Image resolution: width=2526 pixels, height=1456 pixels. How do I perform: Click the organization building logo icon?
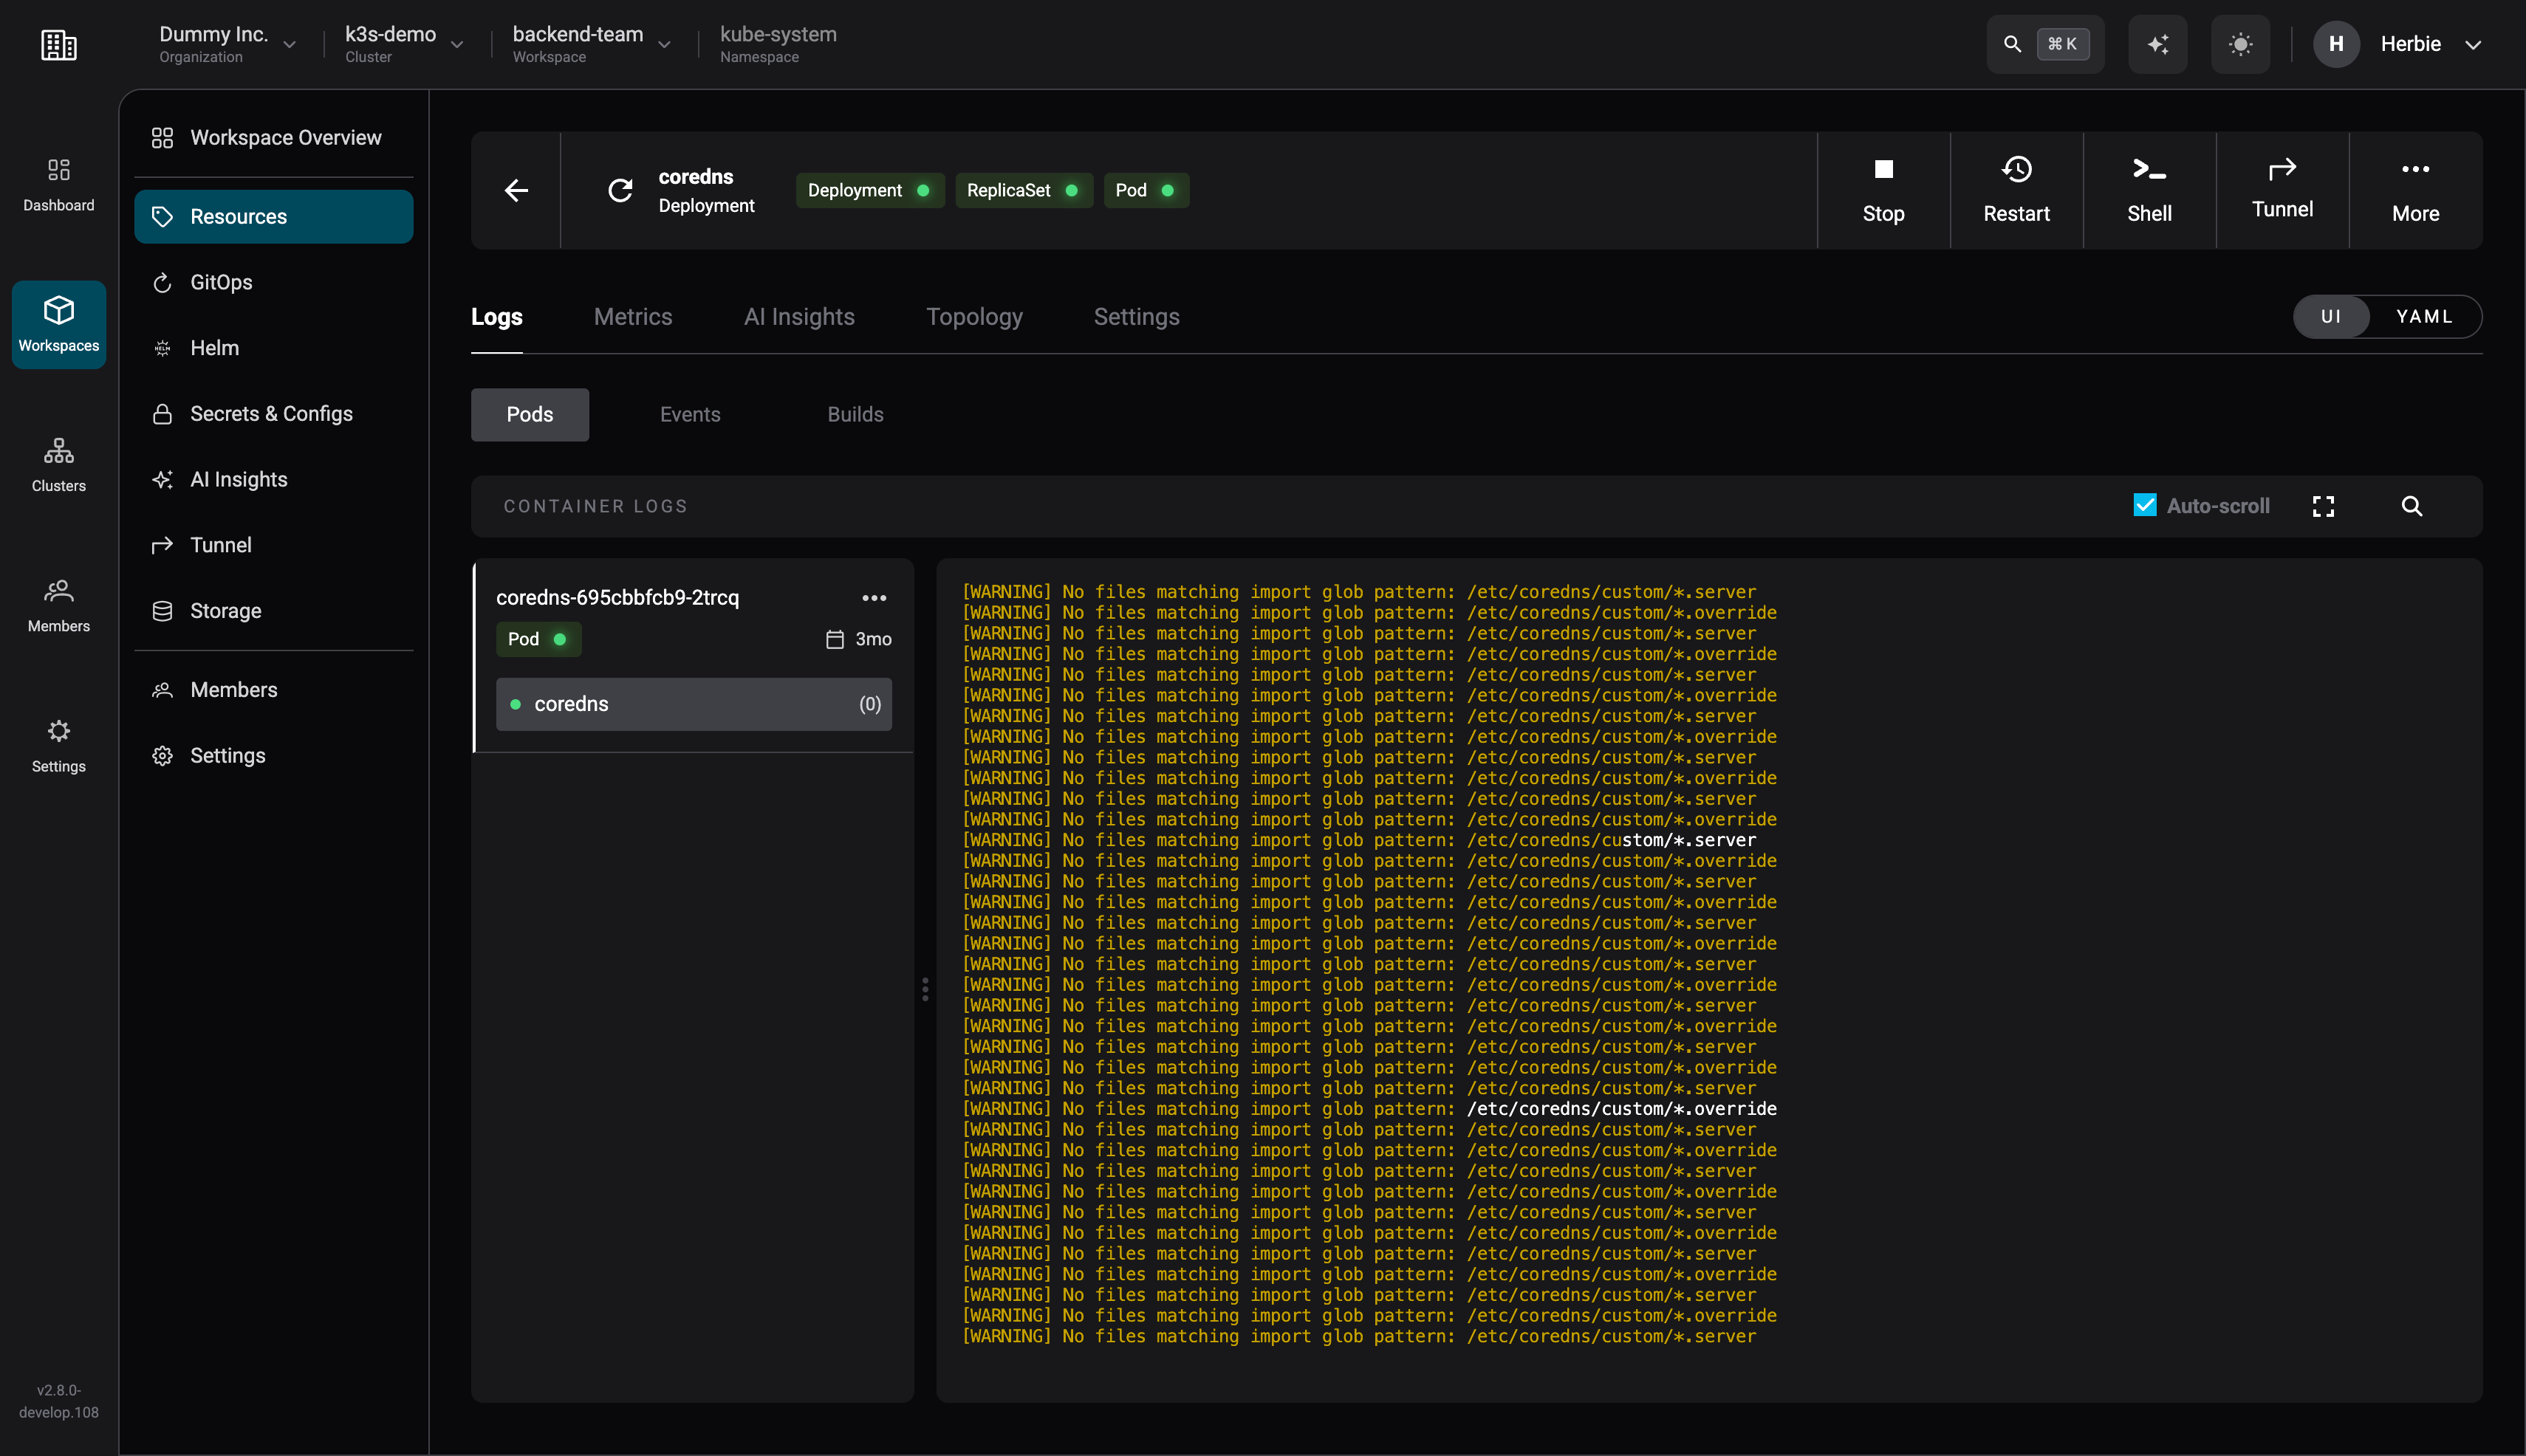pyautogui.click(x=58, y=44)
